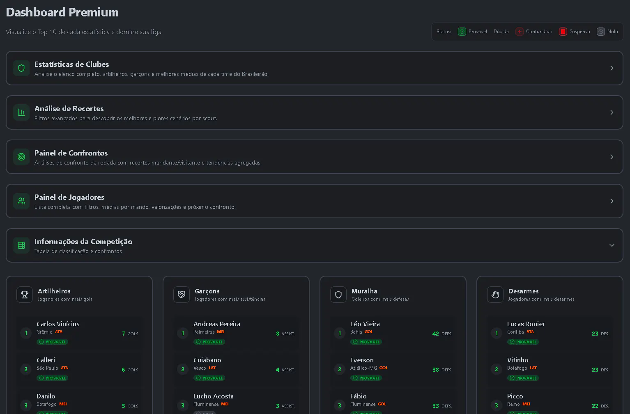This screenshot has width=630, height=414.
Task: Click player name Léo Vieira
Action: (365, 324)
